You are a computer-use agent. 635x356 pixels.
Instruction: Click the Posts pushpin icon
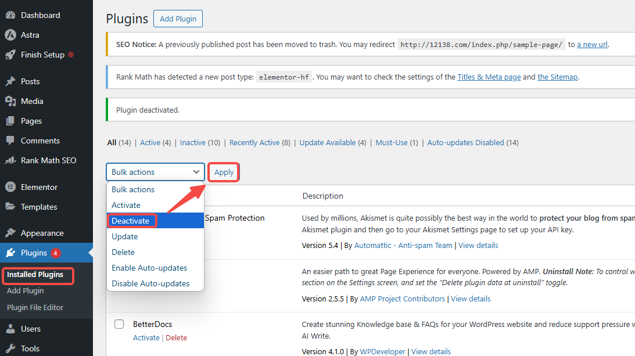[10, 81]
